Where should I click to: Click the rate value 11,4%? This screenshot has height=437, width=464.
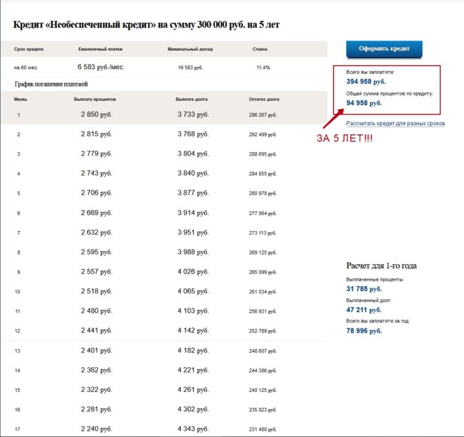point(263,67)
